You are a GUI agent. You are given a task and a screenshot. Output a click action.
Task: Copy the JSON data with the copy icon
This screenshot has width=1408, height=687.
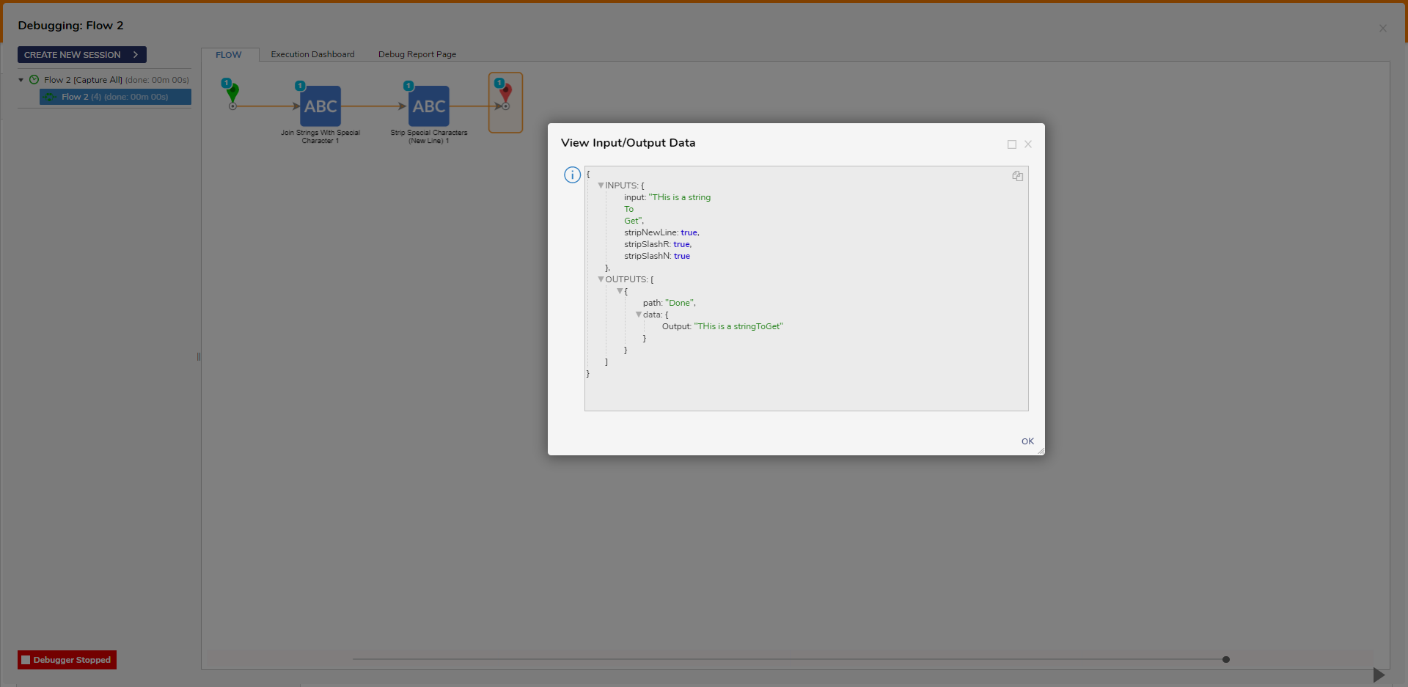[1017, 176]
